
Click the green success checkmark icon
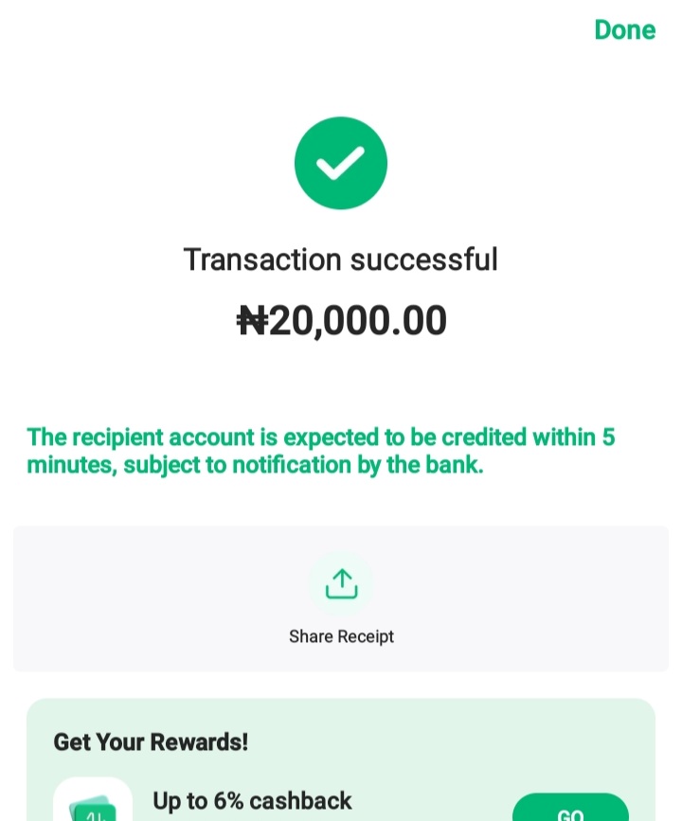click(x=340, y=163)
